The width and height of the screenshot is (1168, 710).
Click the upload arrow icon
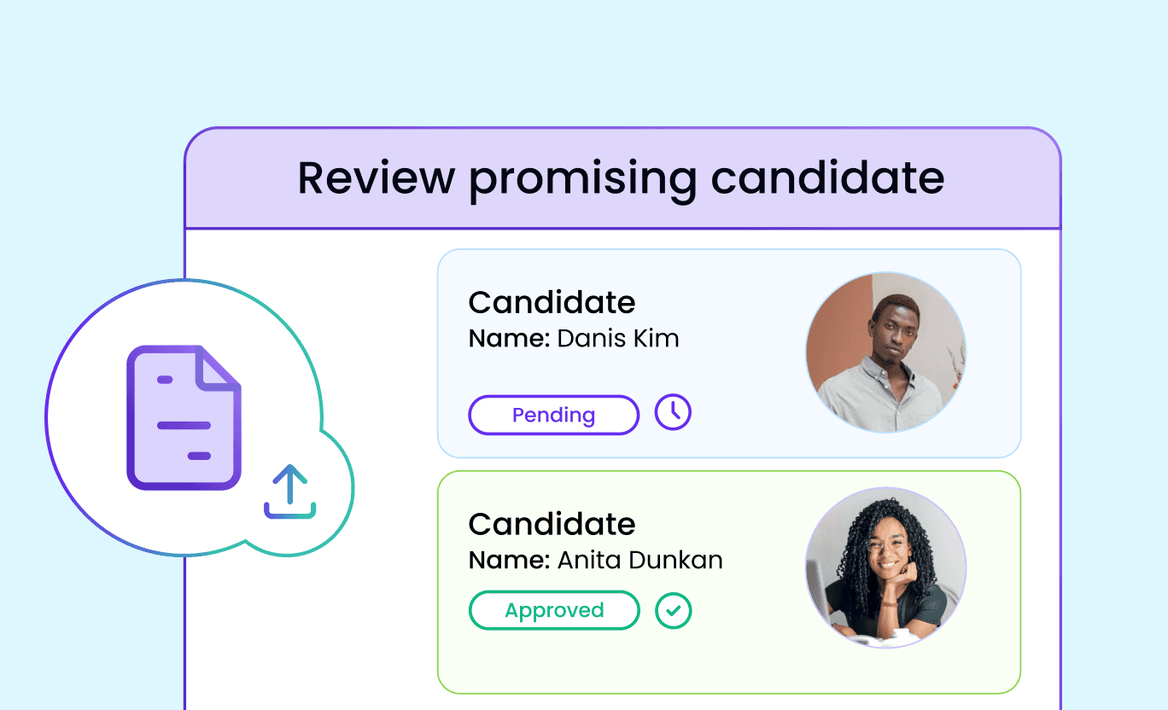pyautogui.click(x=290, y=492)
